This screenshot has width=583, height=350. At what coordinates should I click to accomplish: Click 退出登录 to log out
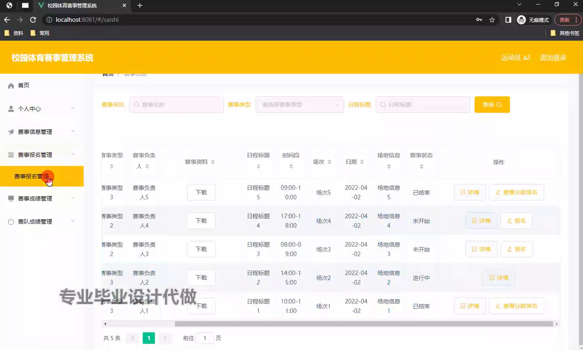tap(553, 58)
